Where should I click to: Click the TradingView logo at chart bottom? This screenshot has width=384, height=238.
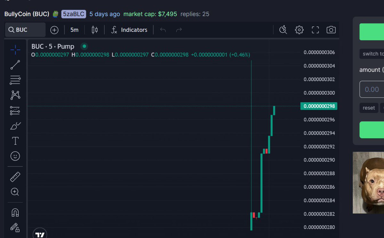point(40,234)
